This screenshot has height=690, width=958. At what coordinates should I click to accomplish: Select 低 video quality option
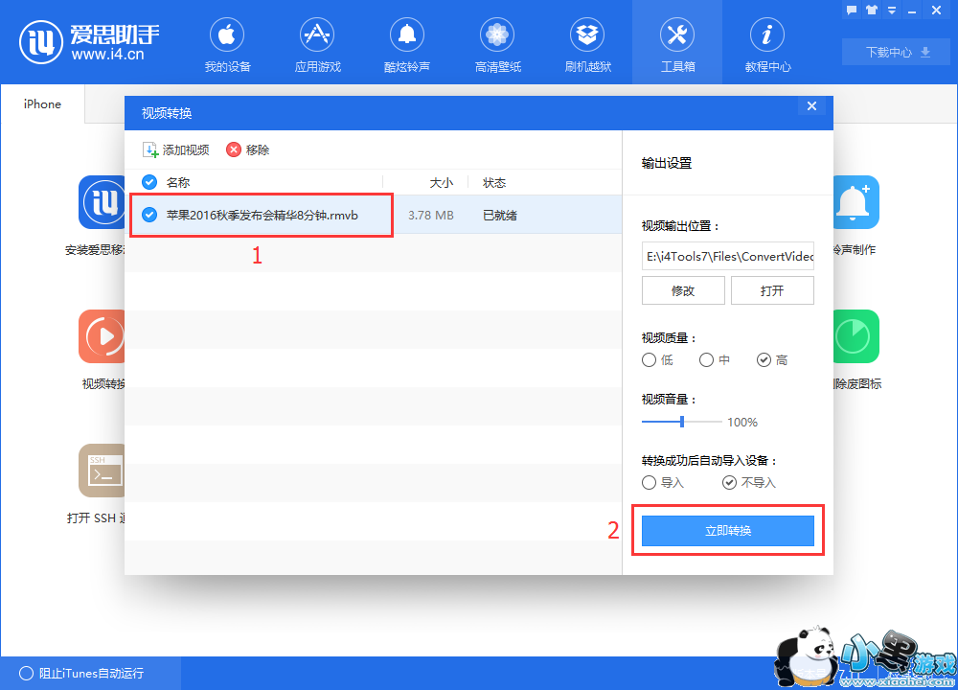pos(650,360)
